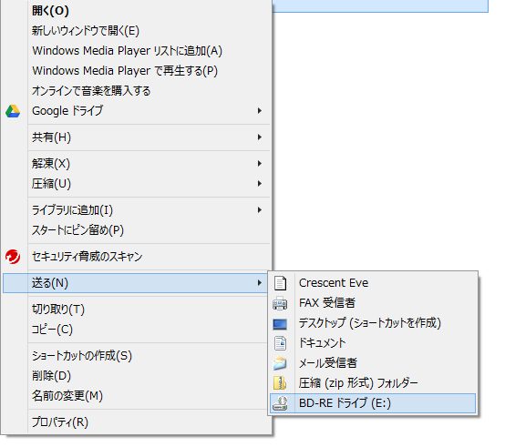Click the Google Drive logo icon
Screen dimensions: 505x447
point(13,111)
